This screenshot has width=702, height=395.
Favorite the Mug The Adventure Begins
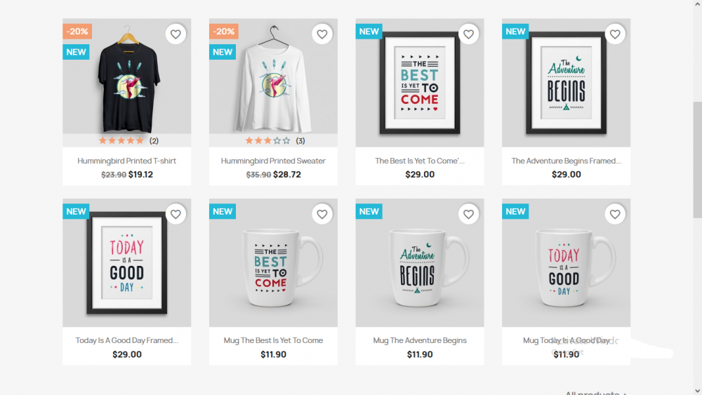pos(468,214)
